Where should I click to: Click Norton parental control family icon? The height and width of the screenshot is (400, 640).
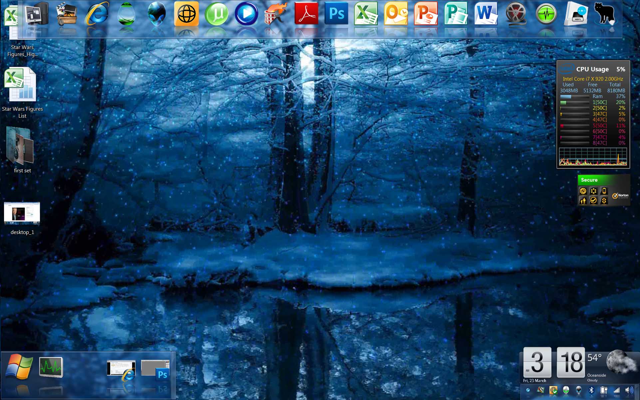coord(583,201)
